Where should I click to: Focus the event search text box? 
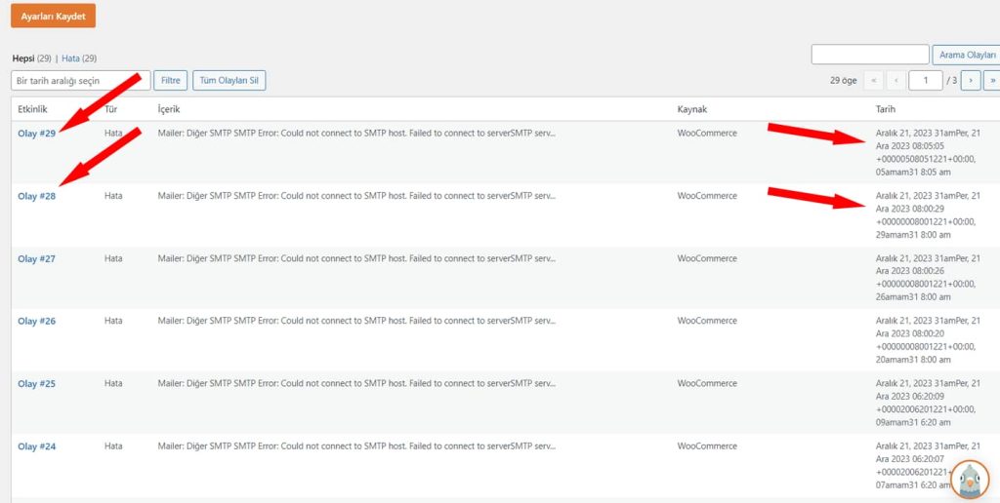(869, 55)
